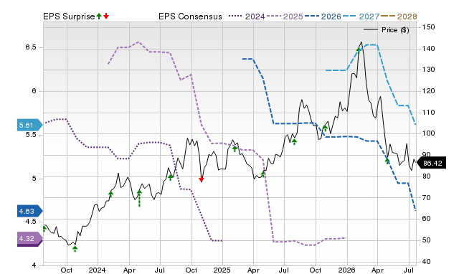This screenshot has width=459, height=274.
Task: Click the 40 label on the right price axis
Action: click(427, 261)
